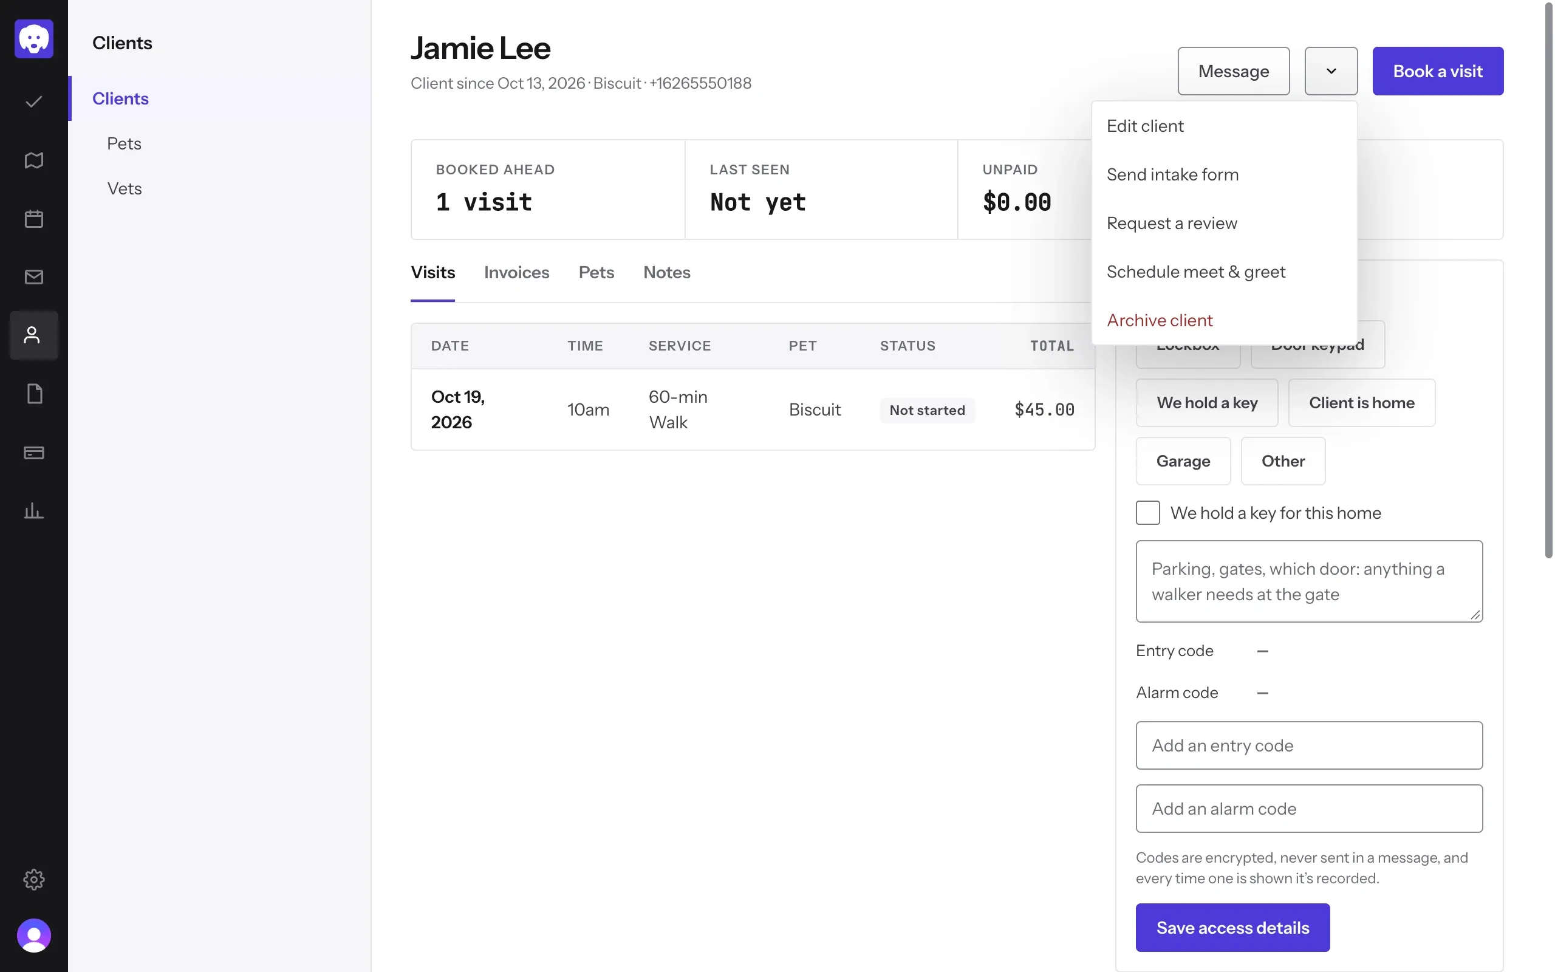Click the SERVICE column header
Viewport: 1555px width, 972px height.
coord(679,346)
